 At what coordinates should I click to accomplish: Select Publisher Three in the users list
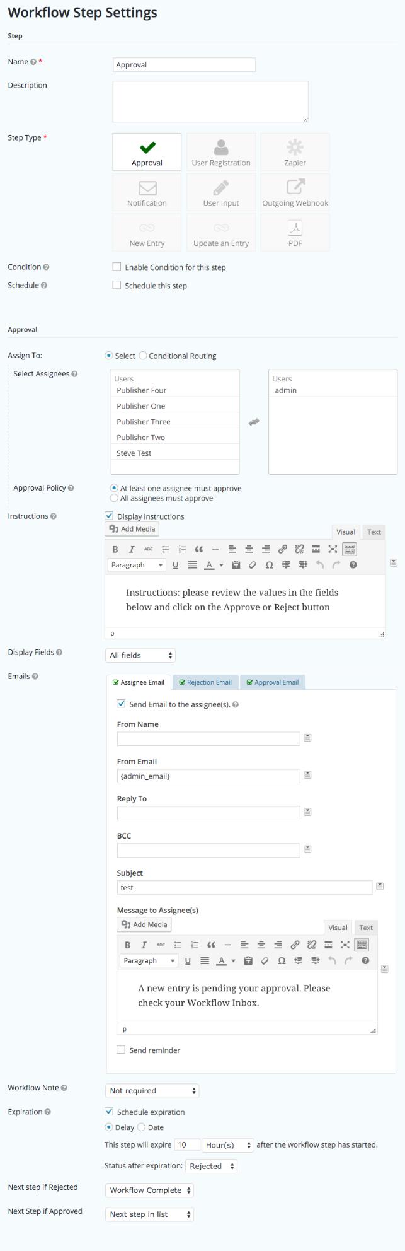pyautogui.click(x=144, y=422)
